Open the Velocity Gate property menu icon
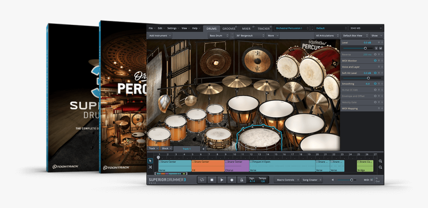Image resolution: width=428 pixels, height=208 pixels. (x=379, y=102)
